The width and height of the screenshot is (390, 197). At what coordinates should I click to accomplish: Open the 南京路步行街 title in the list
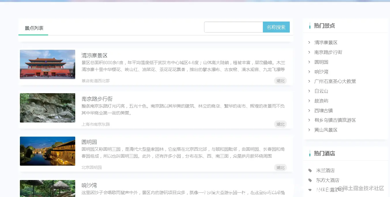(97, 99)
